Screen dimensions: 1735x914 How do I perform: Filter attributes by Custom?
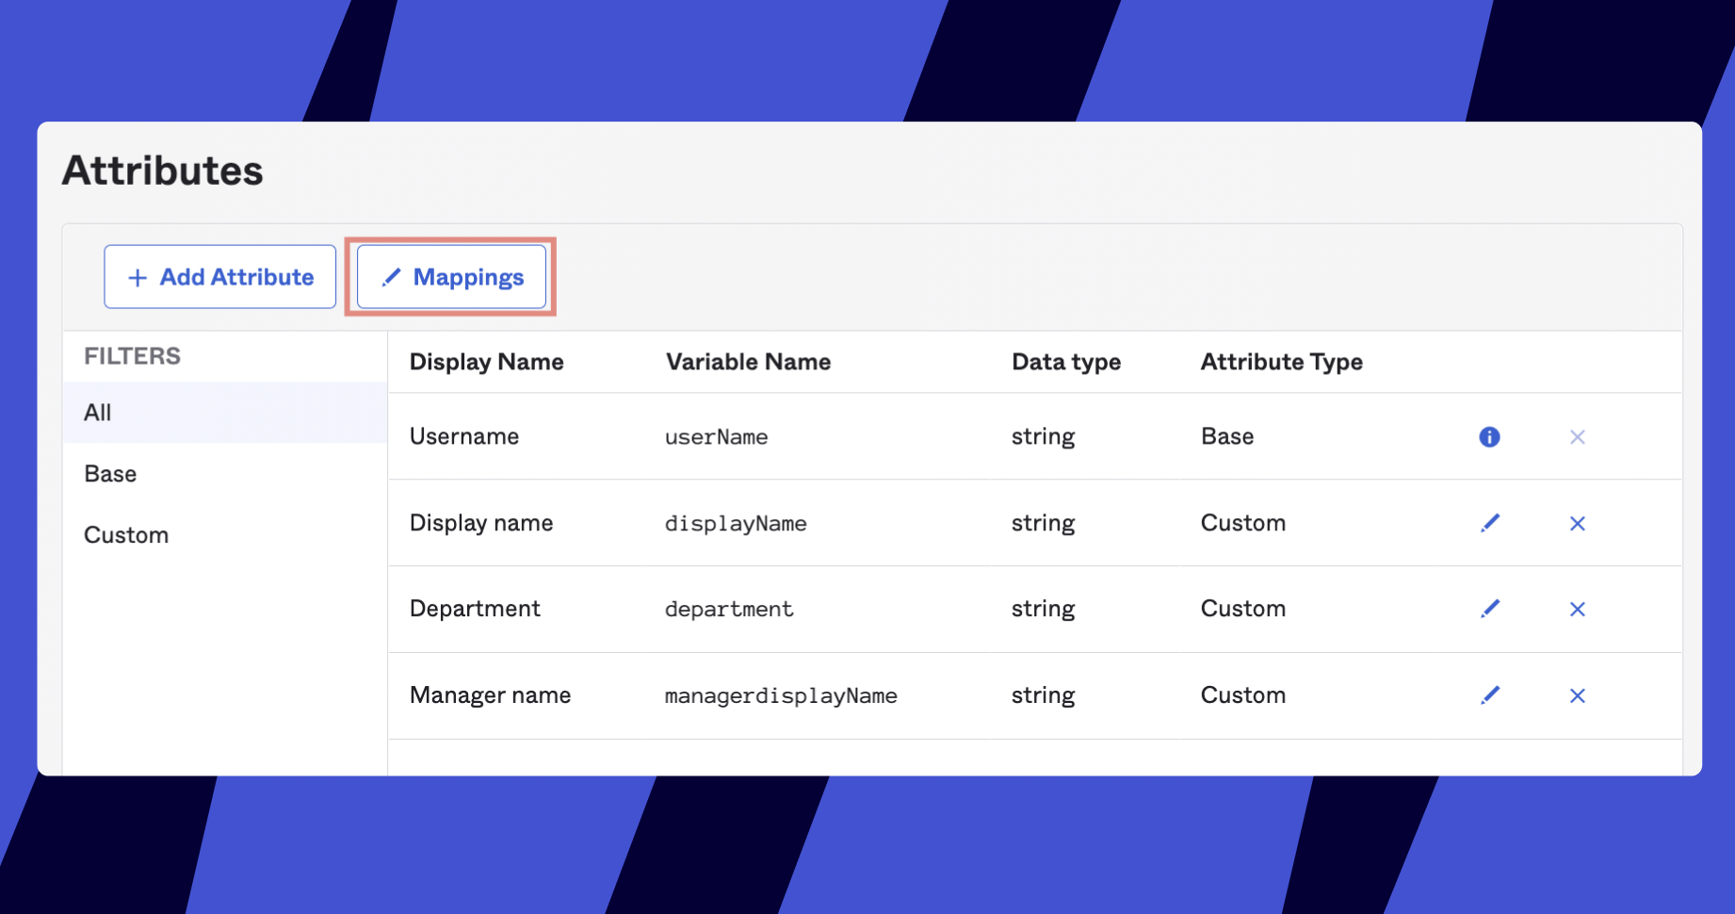coord(126,535)
